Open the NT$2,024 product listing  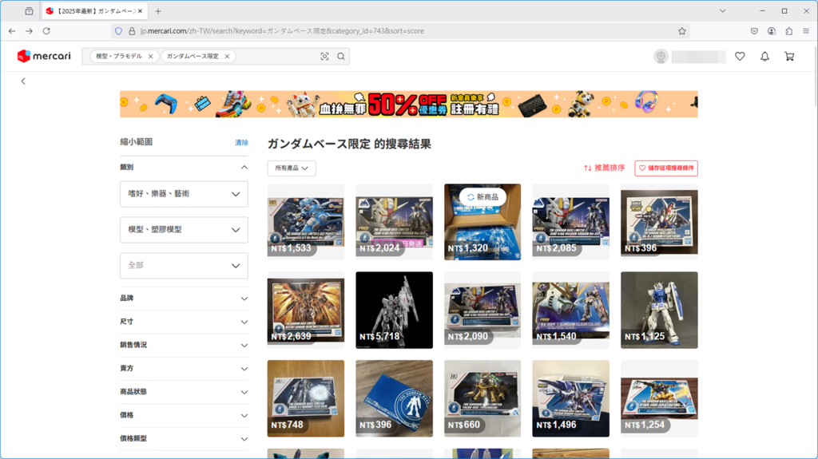[x=394, y=222]
